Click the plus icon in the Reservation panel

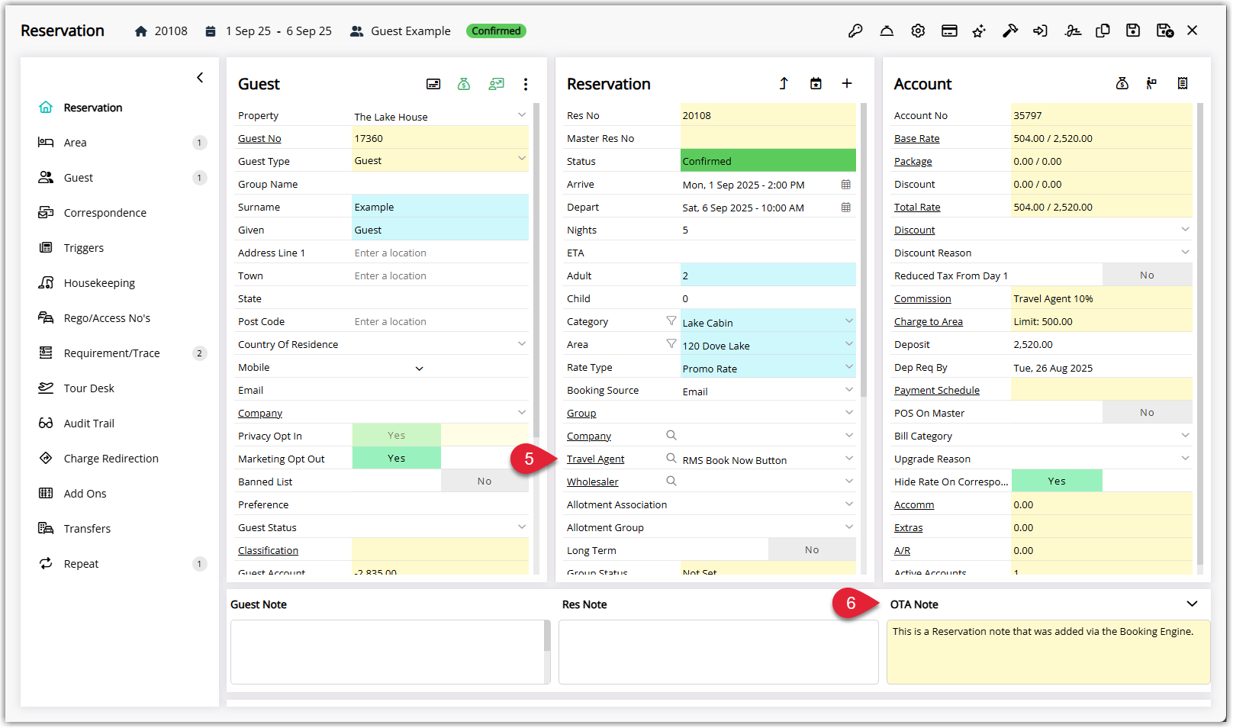pos(847,83)
